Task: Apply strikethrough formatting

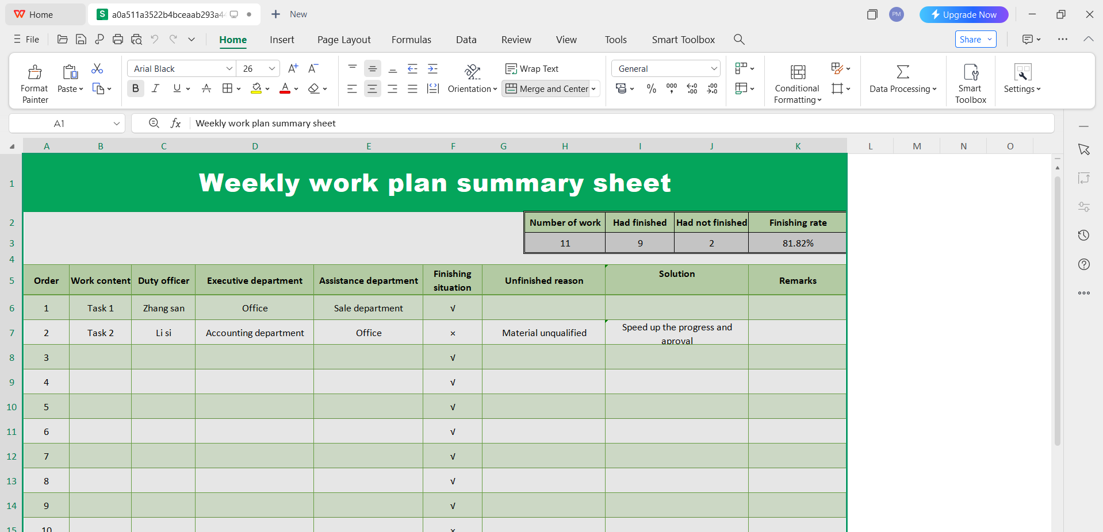Action: (206, 88)
